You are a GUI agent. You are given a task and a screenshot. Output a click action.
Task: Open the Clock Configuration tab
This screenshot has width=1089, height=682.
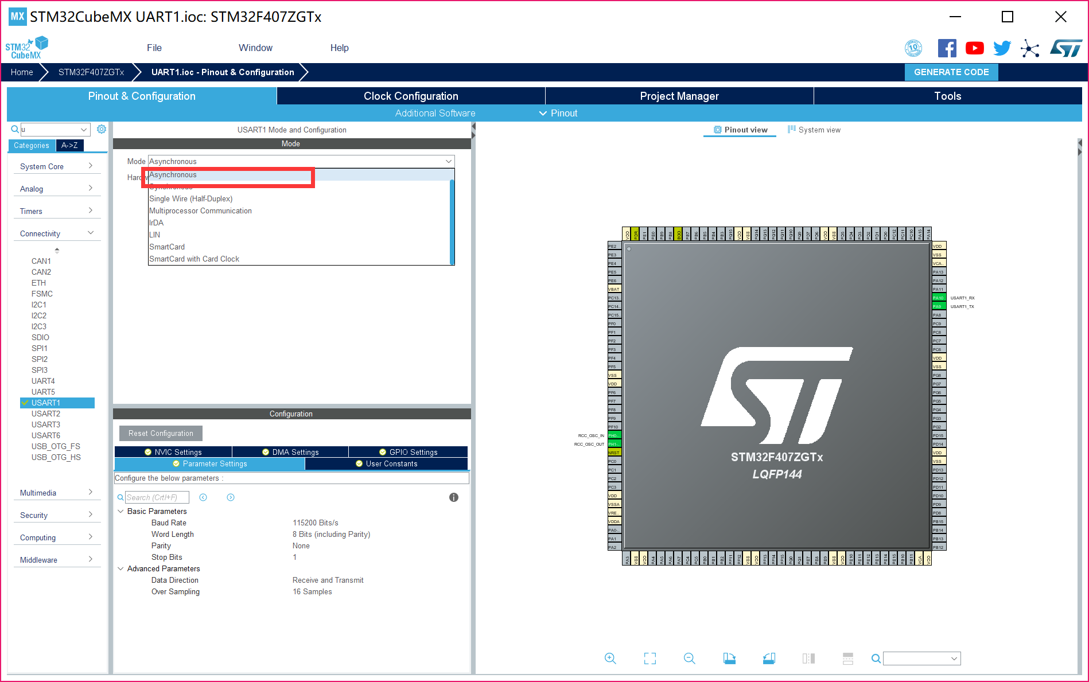click(410, 96)
